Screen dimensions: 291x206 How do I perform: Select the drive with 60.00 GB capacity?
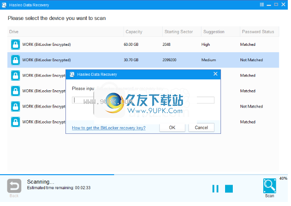[143, 44]
